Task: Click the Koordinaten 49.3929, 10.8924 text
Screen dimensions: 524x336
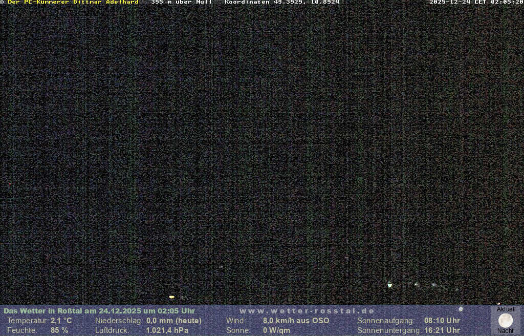Action: tap(282, 2)
